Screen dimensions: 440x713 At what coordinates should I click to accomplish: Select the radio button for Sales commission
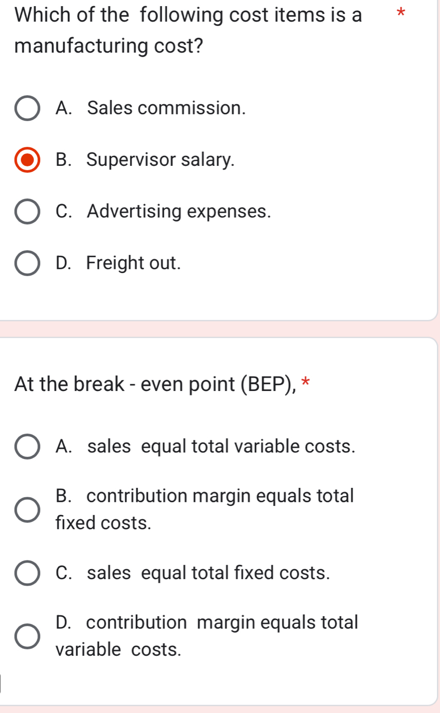(x=27, y=108)
